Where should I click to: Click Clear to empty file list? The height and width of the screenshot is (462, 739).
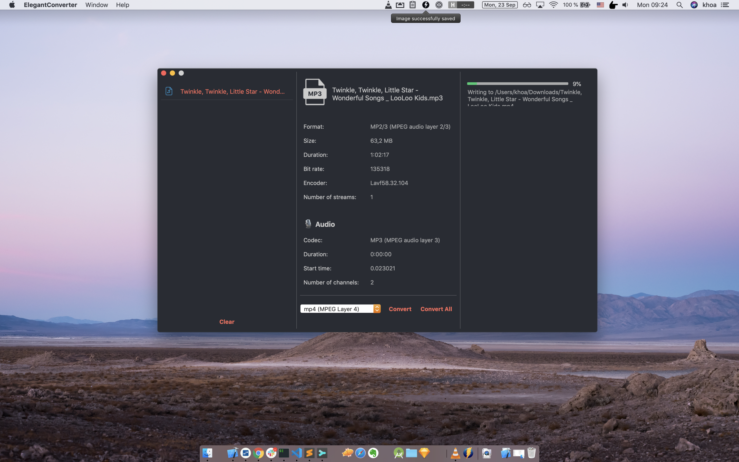click(227, 322)
